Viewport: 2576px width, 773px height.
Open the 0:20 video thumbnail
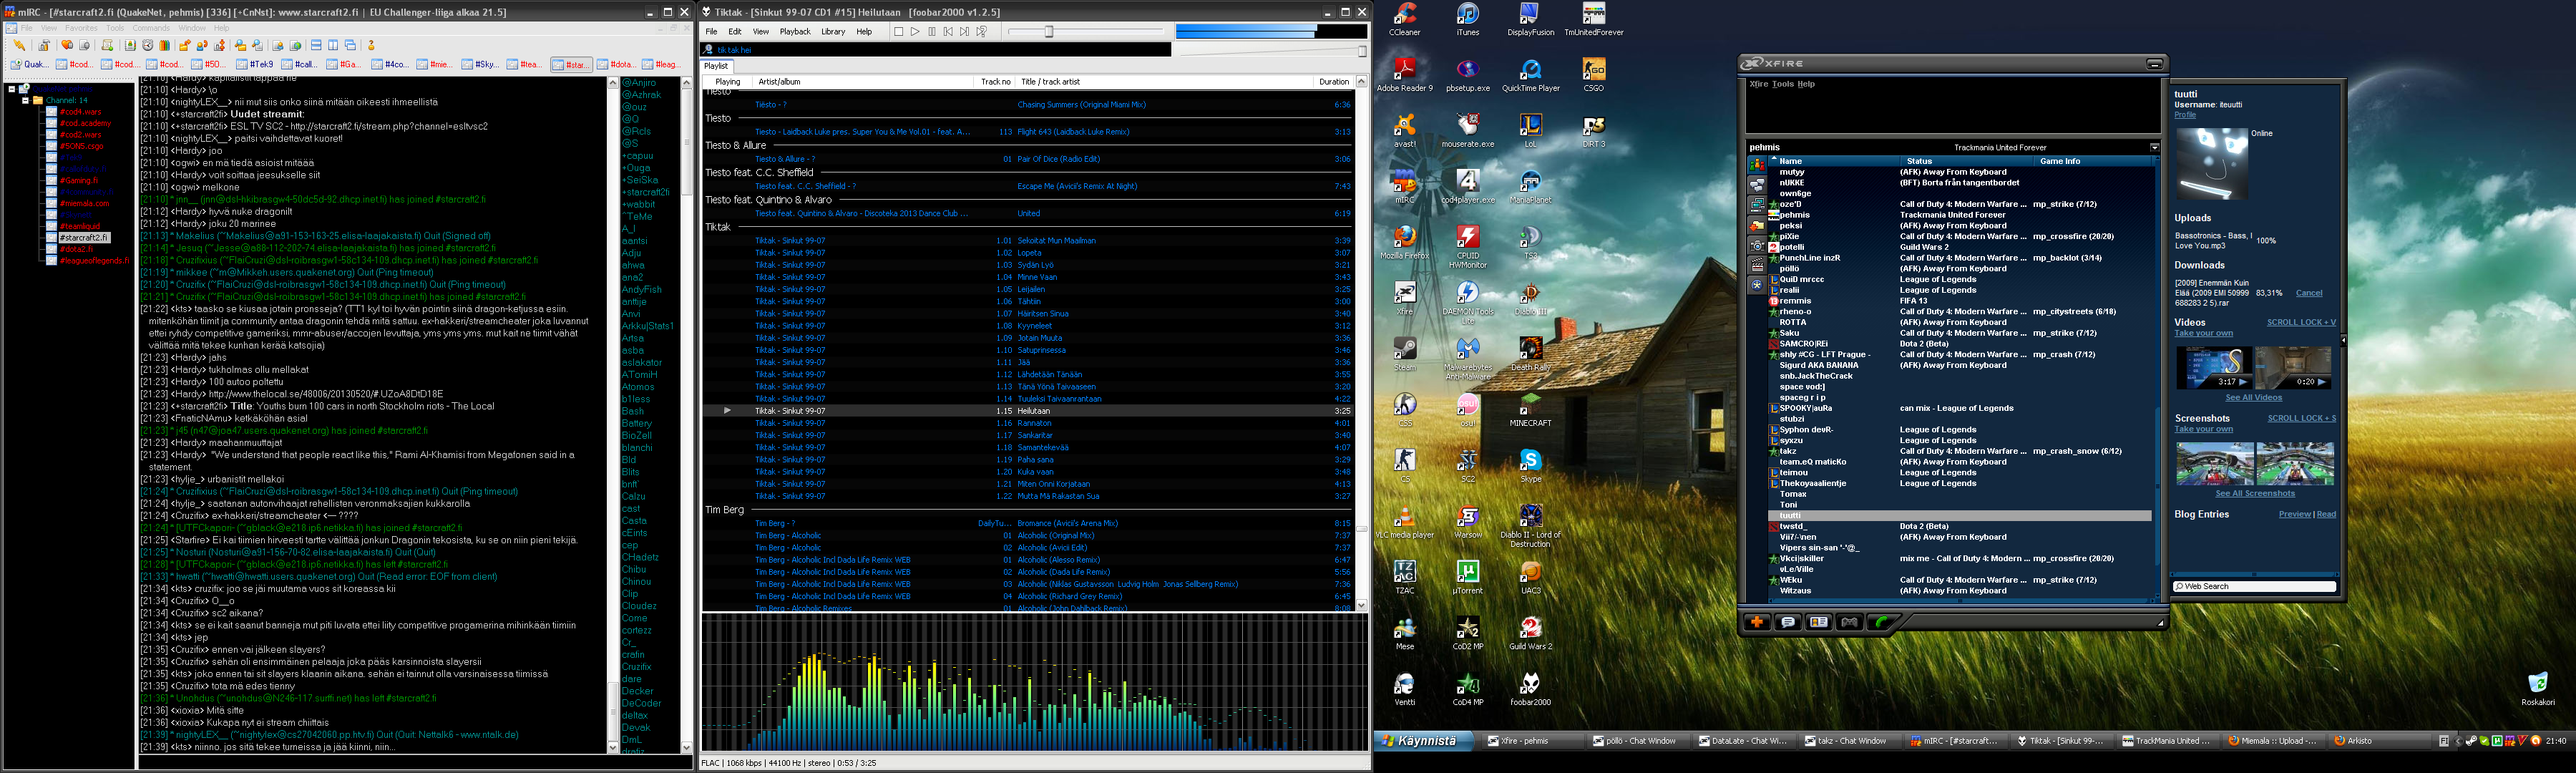[x=2293, y=368]
